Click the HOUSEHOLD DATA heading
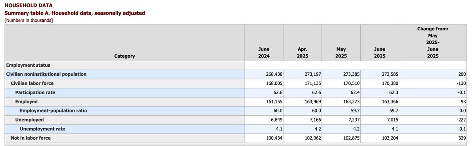474x146 pixels. click(x=28, y=6)
